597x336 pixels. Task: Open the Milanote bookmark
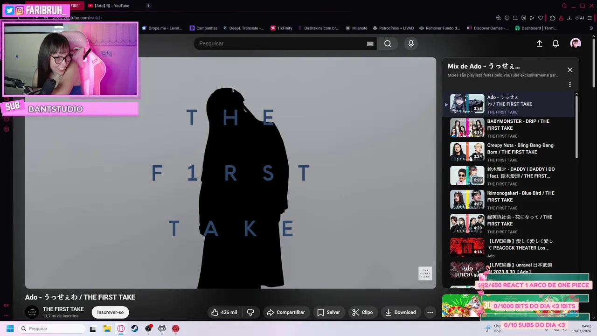click(x=356, y=28)
